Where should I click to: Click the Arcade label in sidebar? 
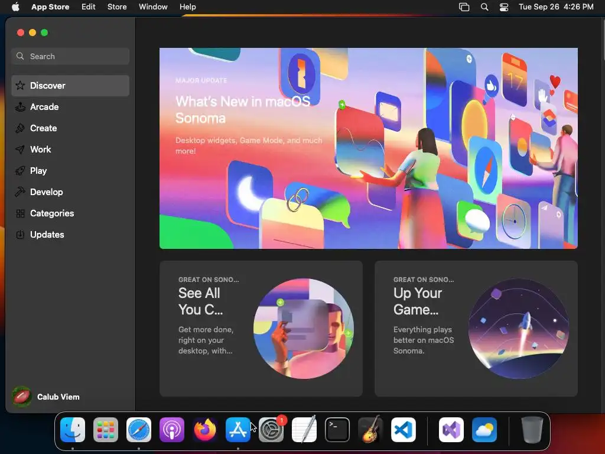pos(44,107)
